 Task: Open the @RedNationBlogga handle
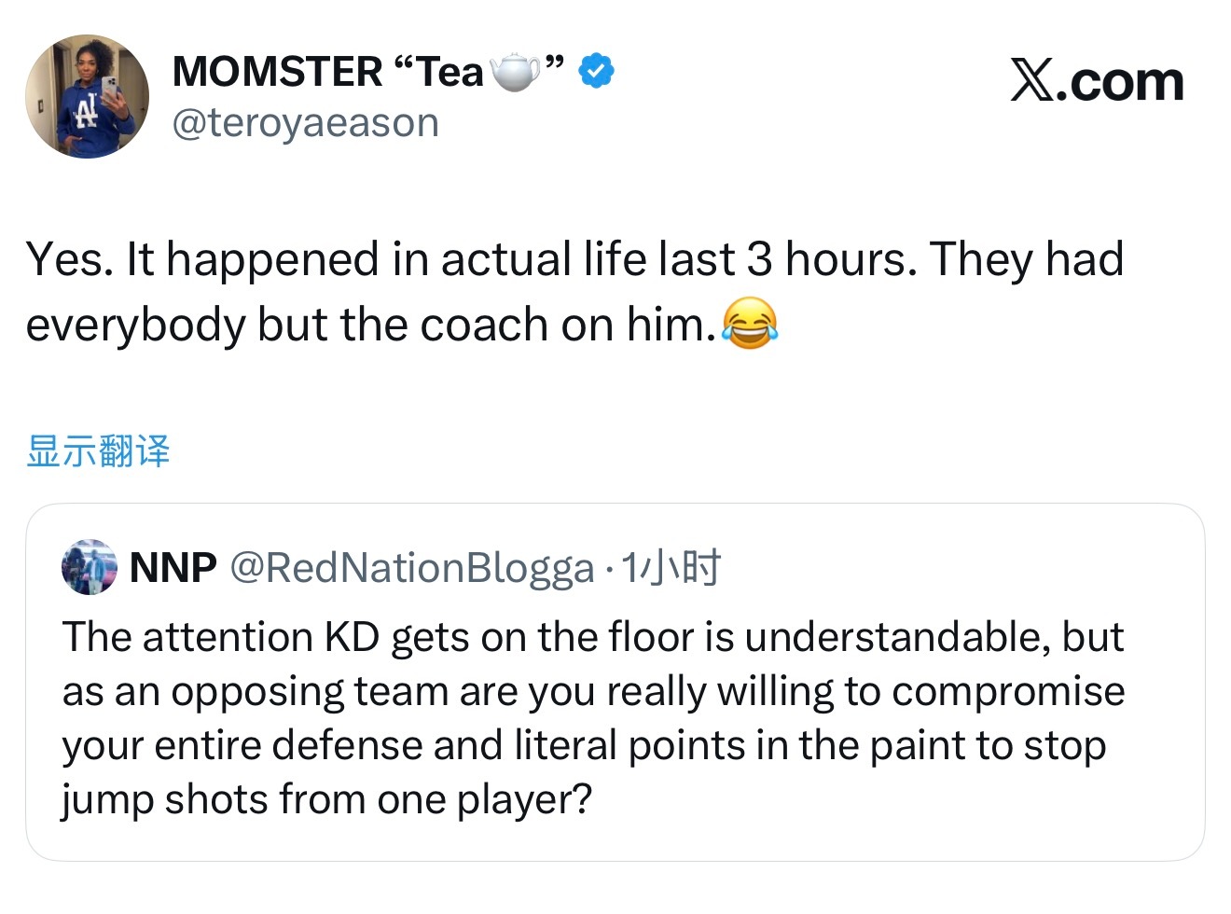tap(411, 568)
